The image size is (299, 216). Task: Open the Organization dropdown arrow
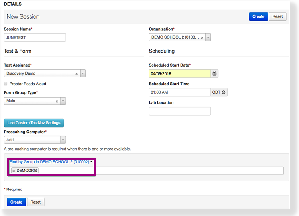[x=208, y=38]
